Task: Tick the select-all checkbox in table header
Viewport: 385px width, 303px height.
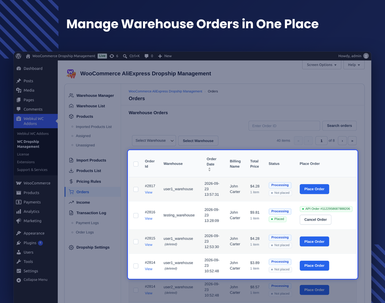Action: click(136, 164)
